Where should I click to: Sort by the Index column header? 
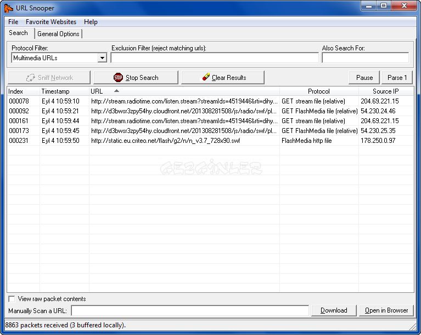[x=24, y=91]
